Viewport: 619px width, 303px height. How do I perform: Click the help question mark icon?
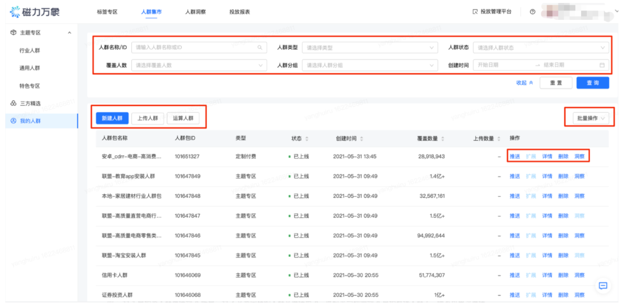[532, 12]
